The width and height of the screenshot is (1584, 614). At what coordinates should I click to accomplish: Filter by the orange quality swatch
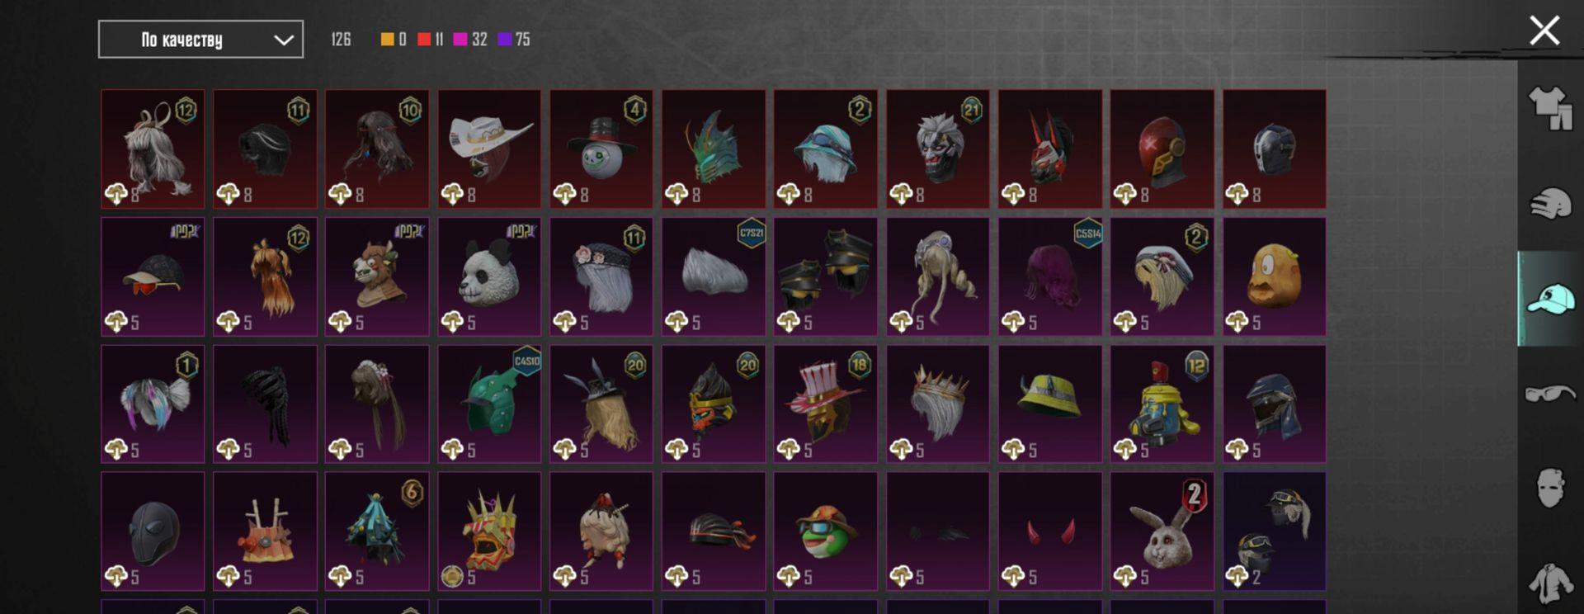pos(387,39)
